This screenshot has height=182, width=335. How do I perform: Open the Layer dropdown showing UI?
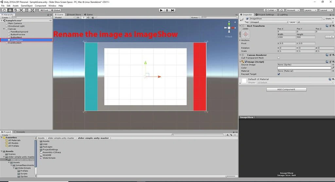(315, 22)
